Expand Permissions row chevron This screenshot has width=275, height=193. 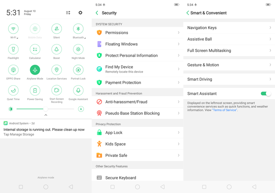178,33
